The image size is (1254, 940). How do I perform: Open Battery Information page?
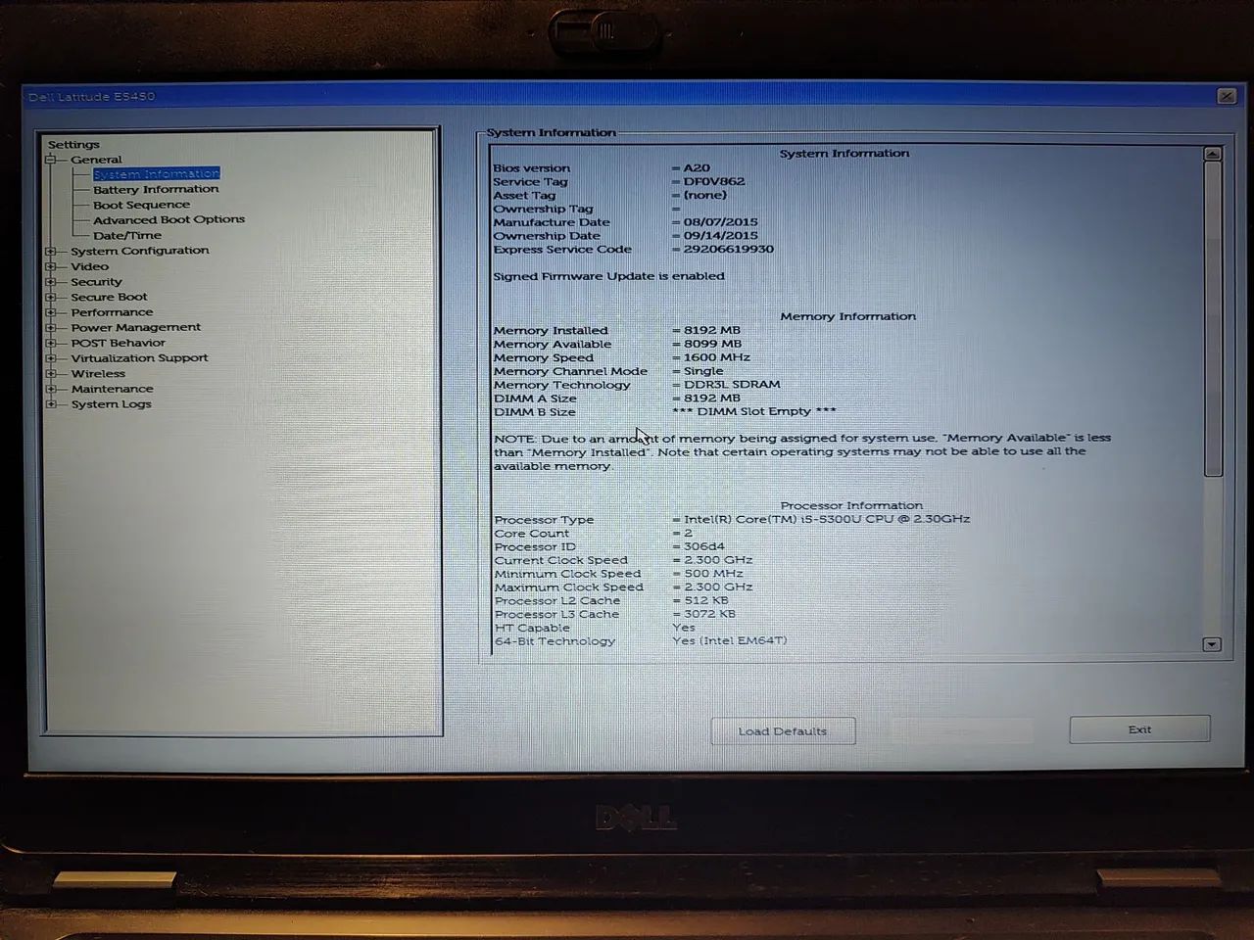click(156, 189)
